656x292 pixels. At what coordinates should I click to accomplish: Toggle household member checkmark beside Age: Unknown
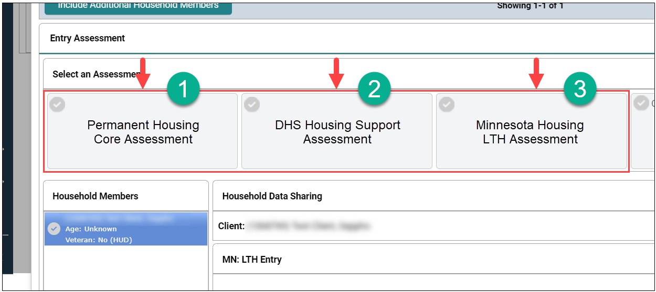pos(54,229)
